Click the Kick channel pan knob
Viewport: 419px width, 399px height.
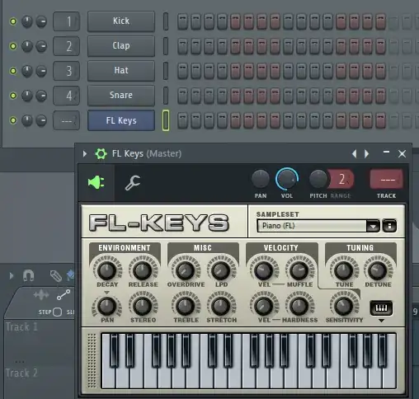27,21
